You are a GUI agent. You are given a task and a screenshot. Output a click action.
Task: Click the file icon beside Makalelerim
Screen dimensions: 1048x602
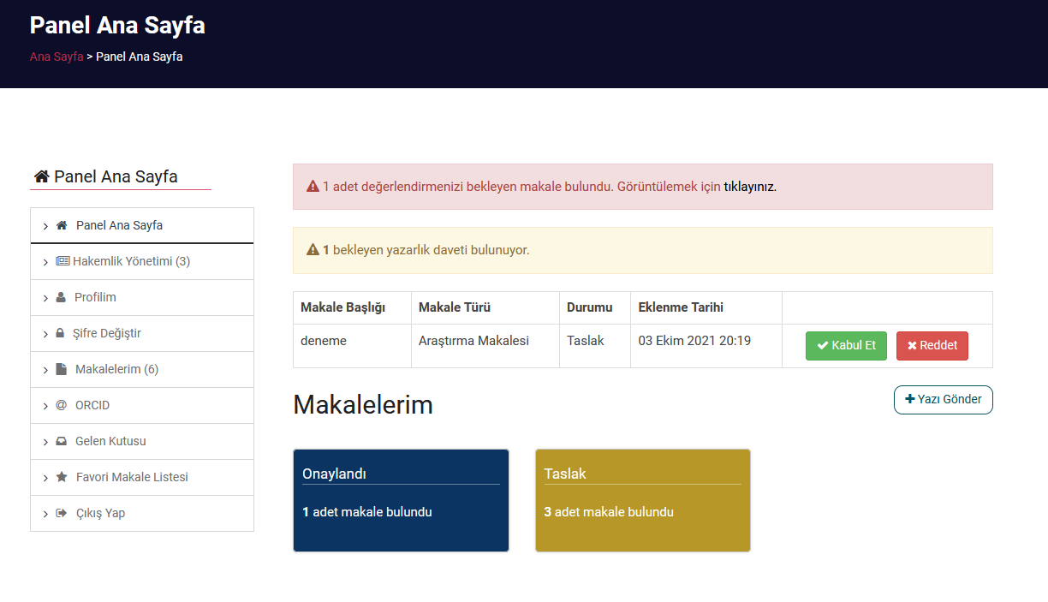[x=61, y=369]
